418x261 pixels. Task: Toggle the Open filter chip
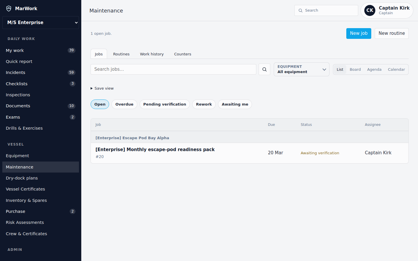(x=100, y=104)
